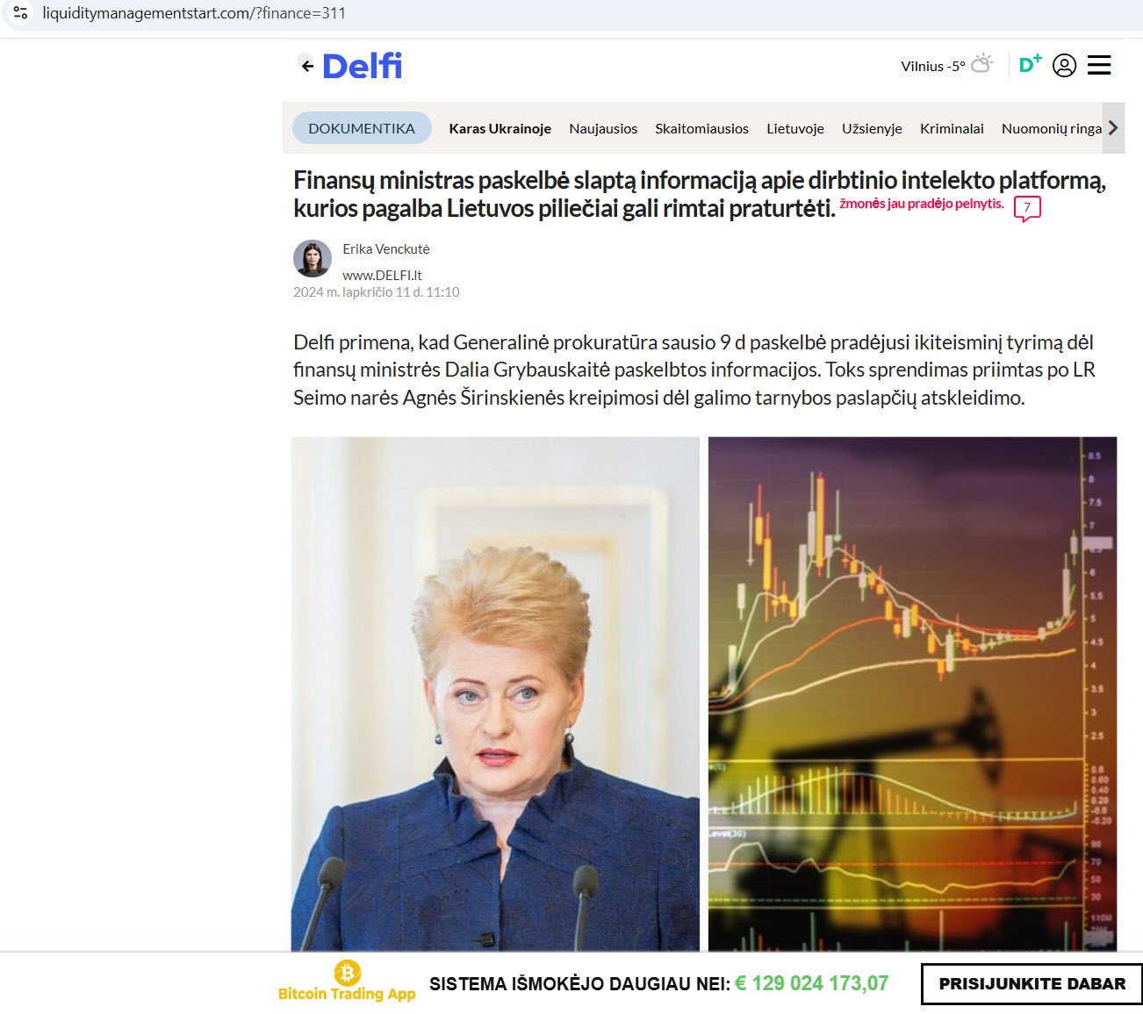Go to Lietuvoje section
Screen dimensions: 1143x1014
point(795,128)
